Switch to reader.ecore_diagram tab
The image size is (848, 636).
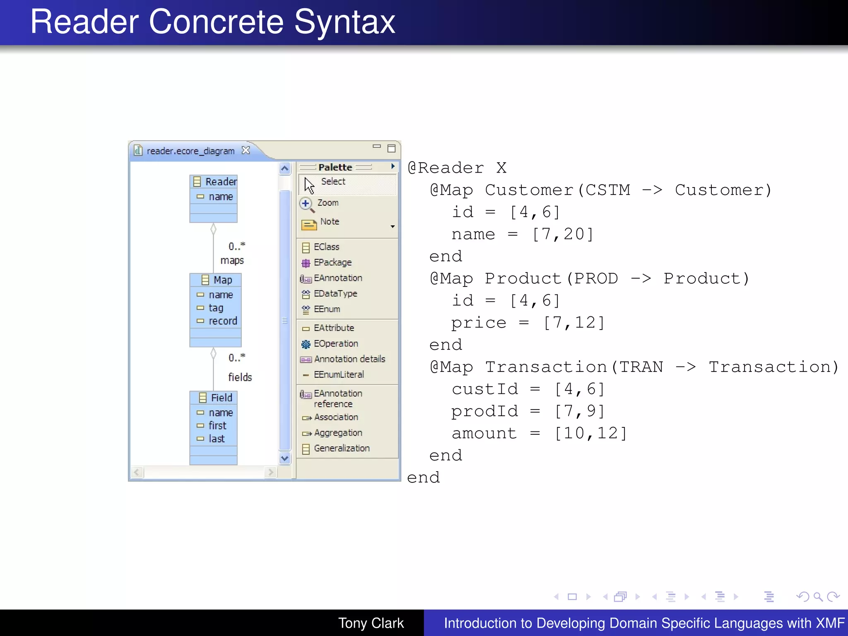190,151
